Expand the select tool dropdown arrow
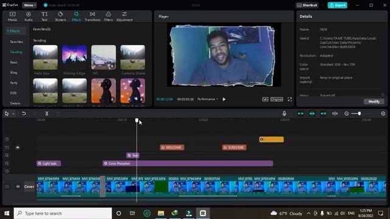Viewport: 390px width, 219px height. (x=13, y=114)
